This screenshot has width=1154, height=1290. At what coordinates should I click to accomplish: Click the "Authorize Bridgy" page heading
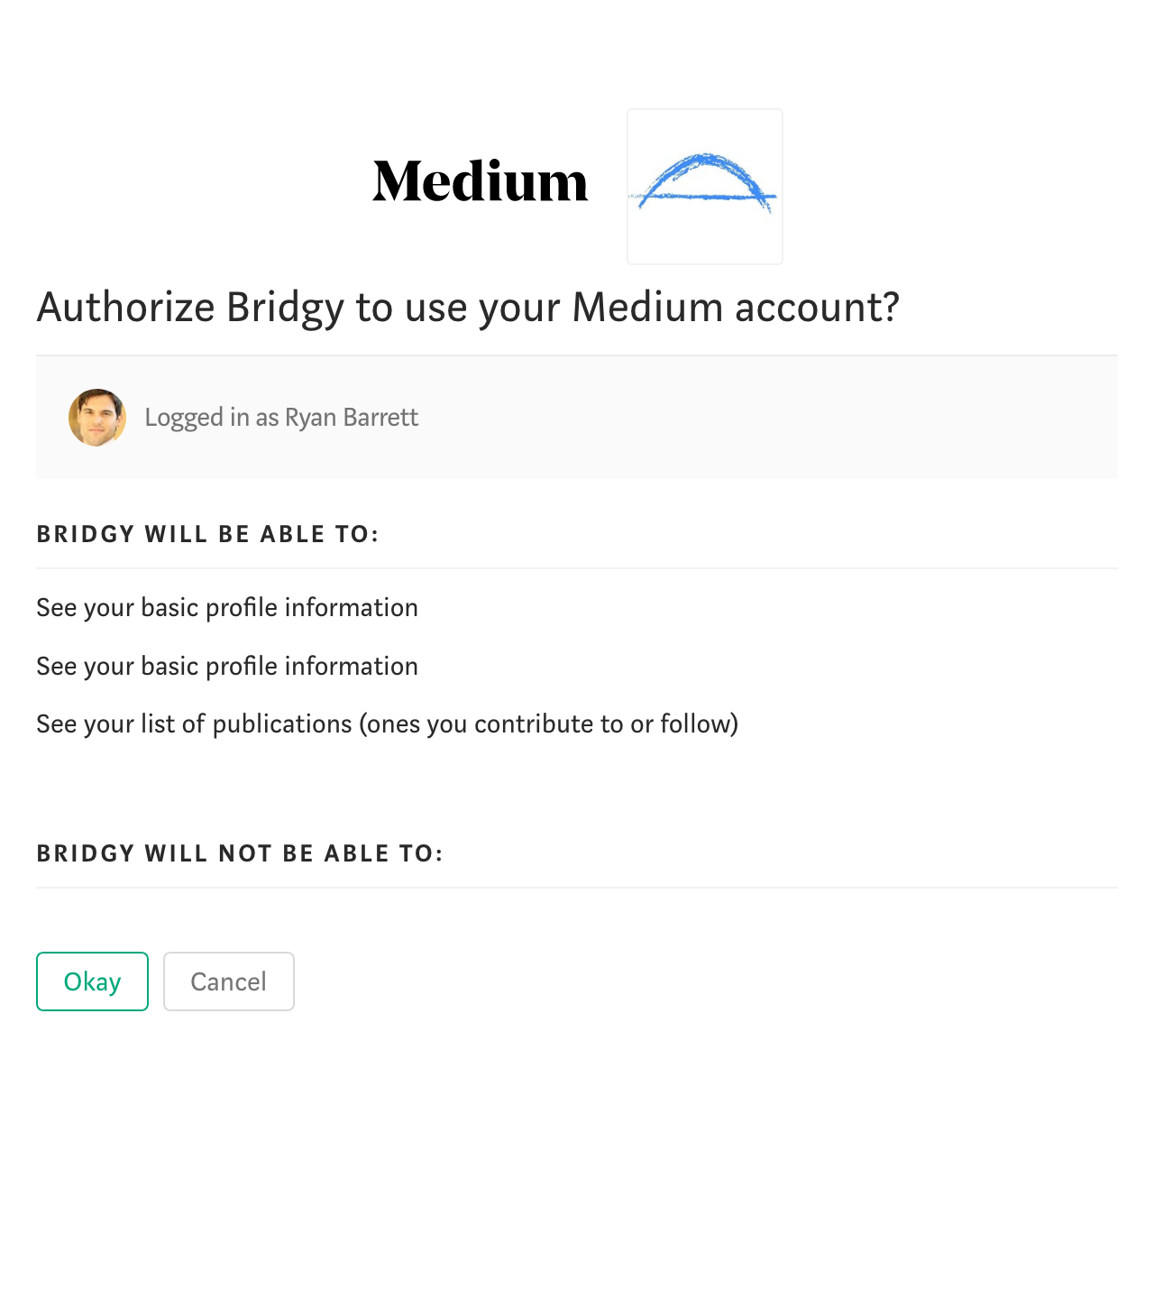pos(468,308)
